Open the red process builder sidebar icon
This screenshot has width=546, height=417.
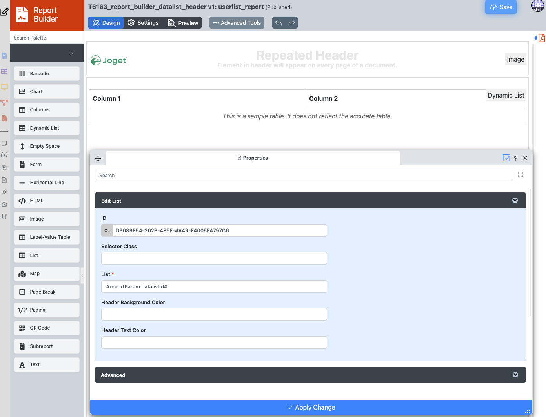pos(4,103)
